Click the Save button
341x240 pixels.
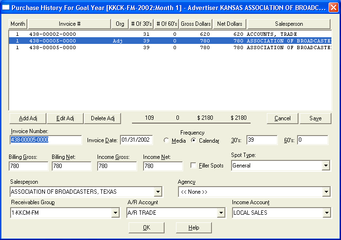tap(315, 118)
